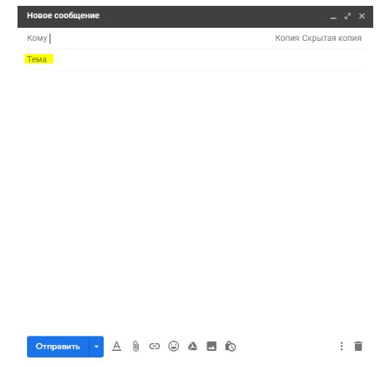
Task: Expand compose window to full screen
Action: (x=348, y=16)
